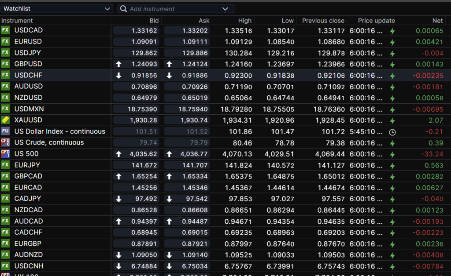
Task: Sort by the Bid column header
Action: [x=154, y=21]
